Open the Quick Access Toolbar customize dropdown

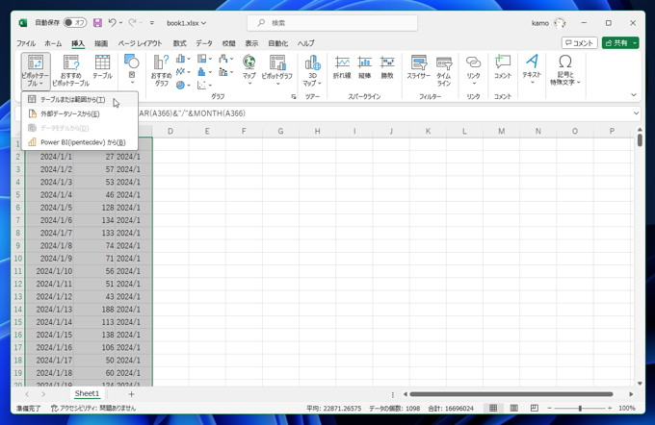pyautogui.click(x=151, y=23)
